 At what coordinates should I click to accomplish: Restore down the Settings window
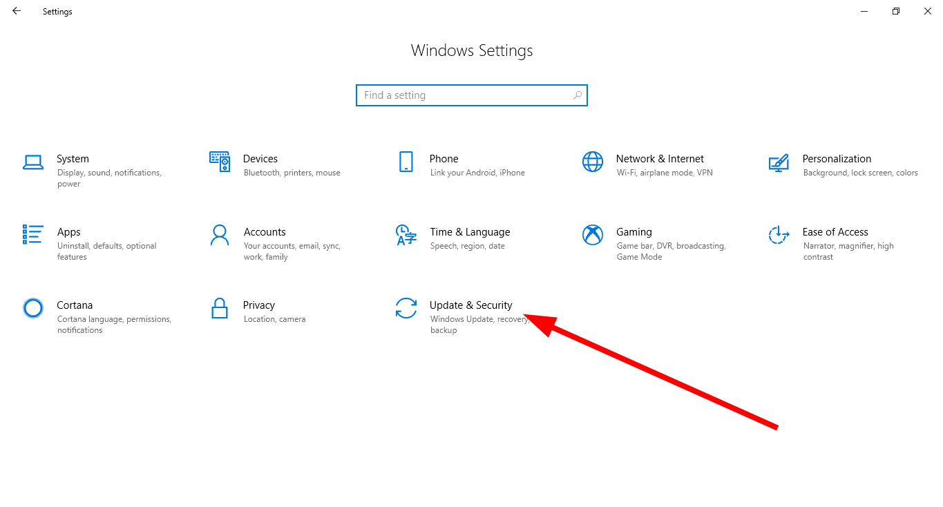[x=896, y=11]
